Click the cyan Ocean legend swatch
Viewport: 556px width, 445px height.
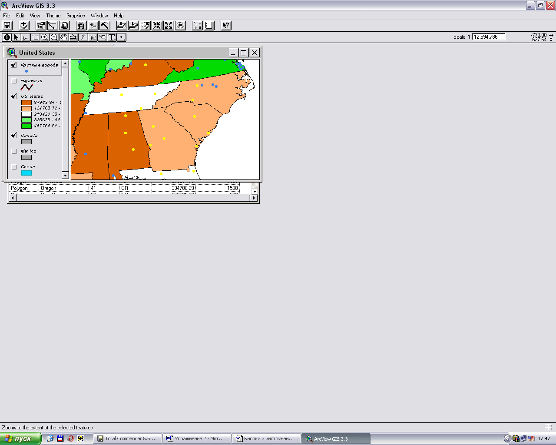point(26,173)
